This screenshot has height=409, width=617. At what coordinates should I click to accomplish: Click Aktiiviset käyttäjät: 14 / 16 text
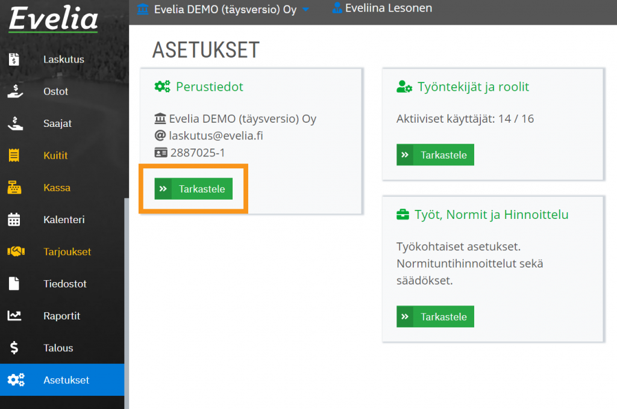(x=465, y=118)
